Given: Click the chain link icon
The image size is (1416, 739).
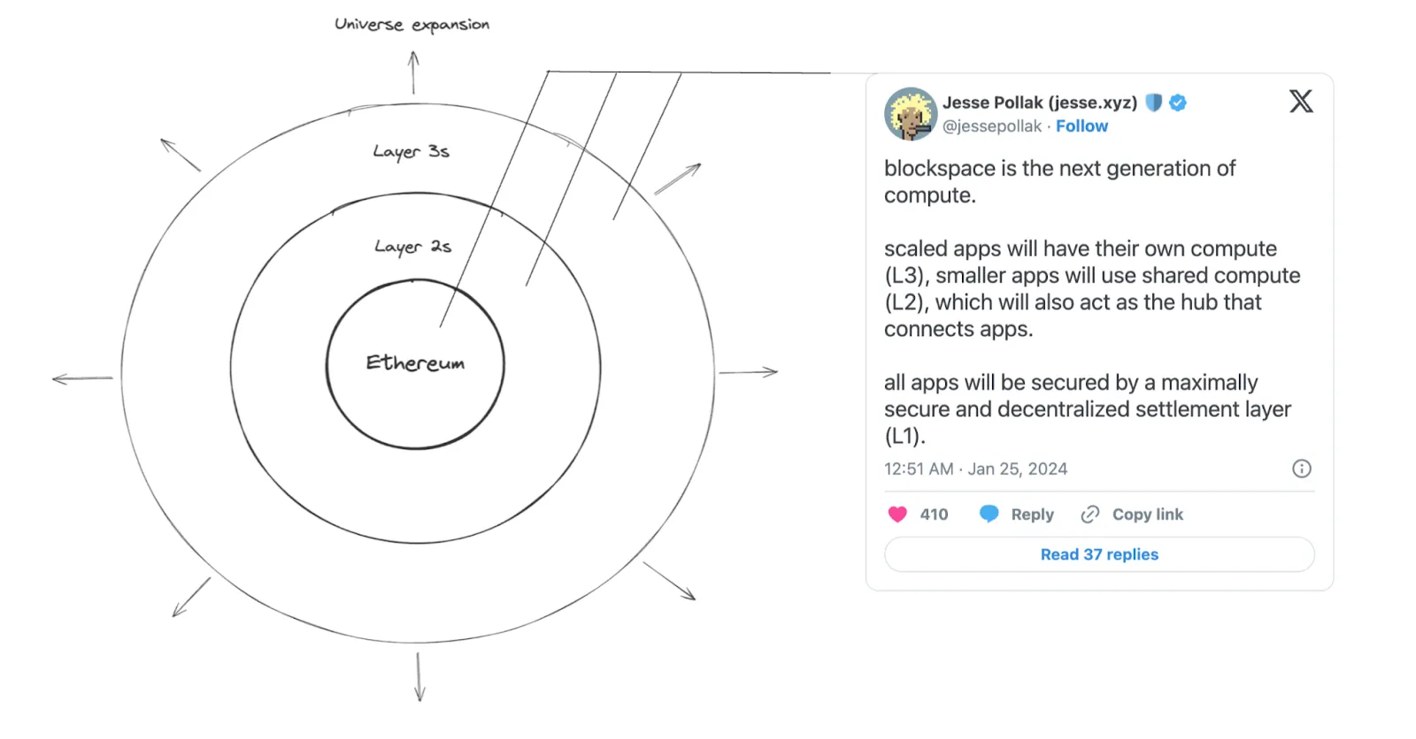Looking at the screenshot, I should pyautogui.click(x=1090, y=514).
